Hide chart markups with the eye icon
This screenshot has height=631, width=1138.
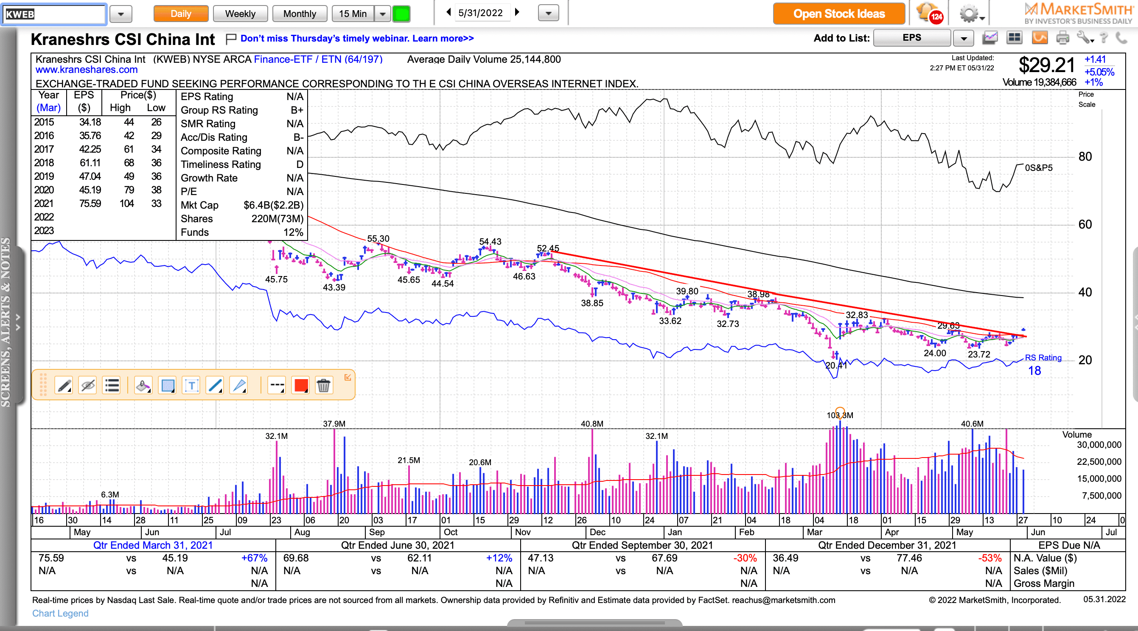(x=87, y=385)
